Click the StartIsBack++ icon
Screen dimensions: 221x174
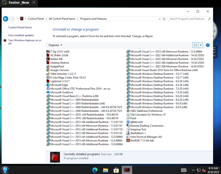(x=128, y=133)
